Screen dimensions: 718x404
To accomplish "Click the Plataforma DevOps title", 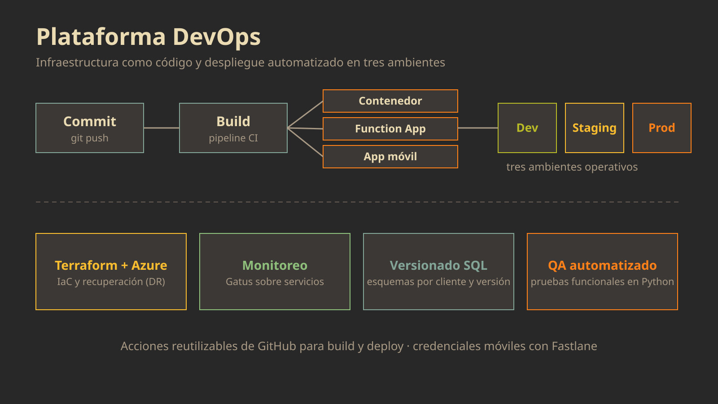I will click(148, 37).
